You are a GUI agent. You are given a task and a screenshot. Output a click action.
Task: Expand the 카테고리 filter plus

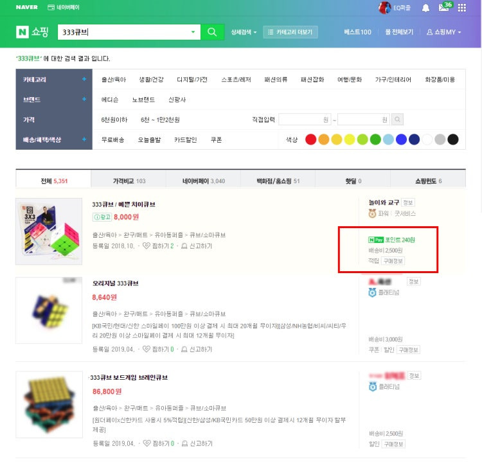coord(84,79)
